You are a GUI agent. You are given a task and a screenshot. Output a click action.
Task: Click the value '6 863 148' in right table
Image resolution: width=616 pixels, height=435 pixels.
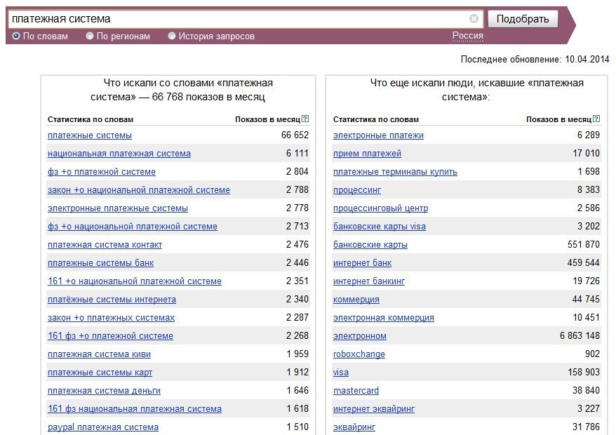pos(580,336)
